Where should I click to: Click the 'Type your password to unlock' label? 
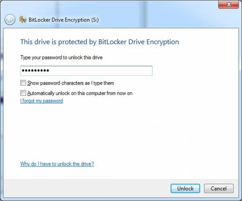click(x=61, y=57)
